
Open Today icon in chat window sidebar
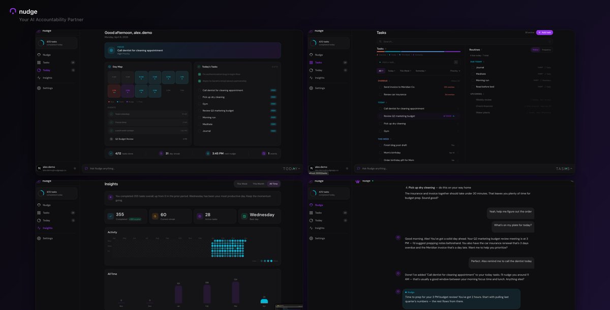[311, 221]
